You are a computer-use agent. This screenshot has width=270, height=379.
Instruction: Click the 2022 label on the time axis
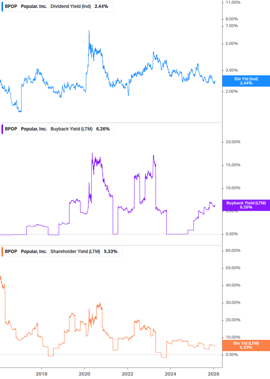pos(127,374)
